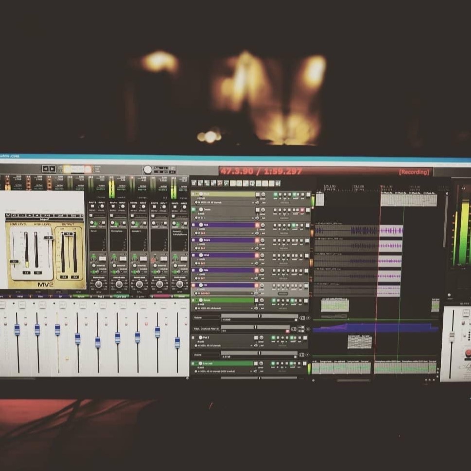Select the Serum mixer channel label

[81, 296]
